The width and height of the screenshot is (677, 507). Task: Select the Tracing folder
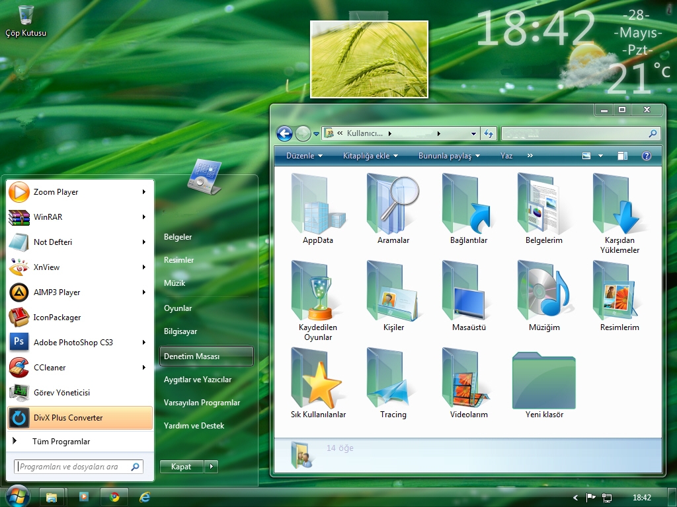[x=393, y=384]
